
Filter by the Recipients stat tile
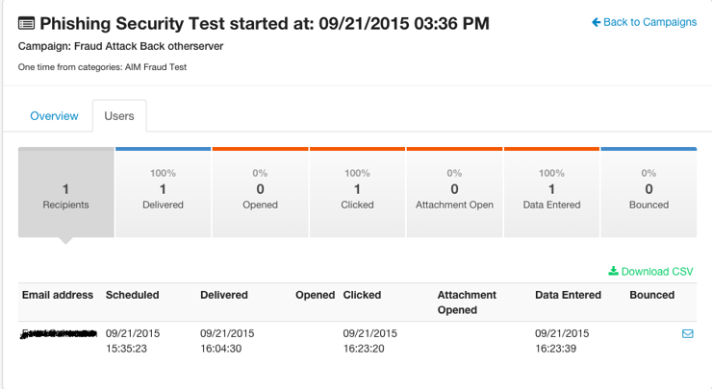point(65,195)
